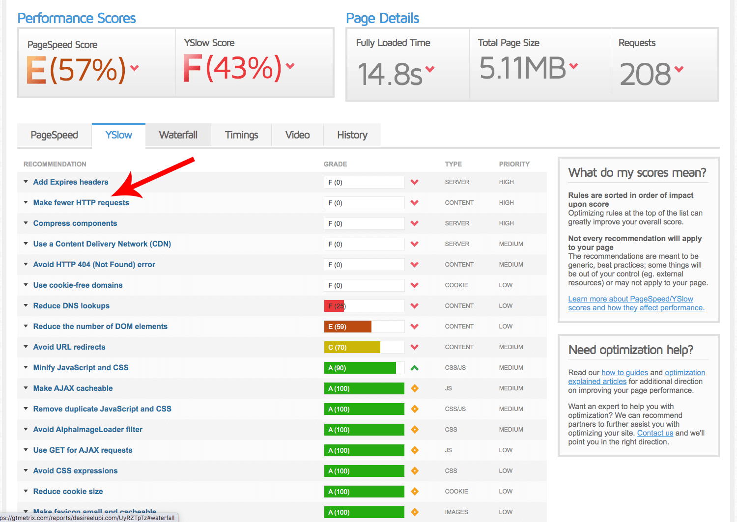Click orange diamond in Avoid CSS expressions row
Image resolution: width=737 pixels, height=522 pixels.
point(415,471)
